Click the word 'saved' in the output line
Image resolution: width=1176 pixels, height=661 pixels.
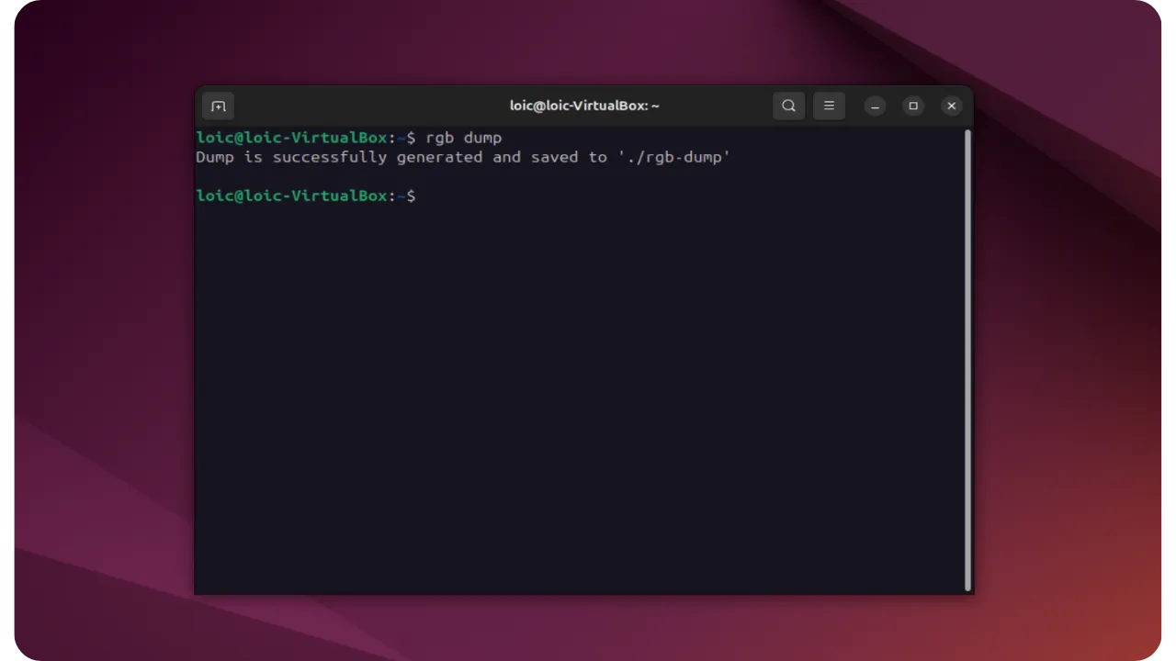[555, 157]
